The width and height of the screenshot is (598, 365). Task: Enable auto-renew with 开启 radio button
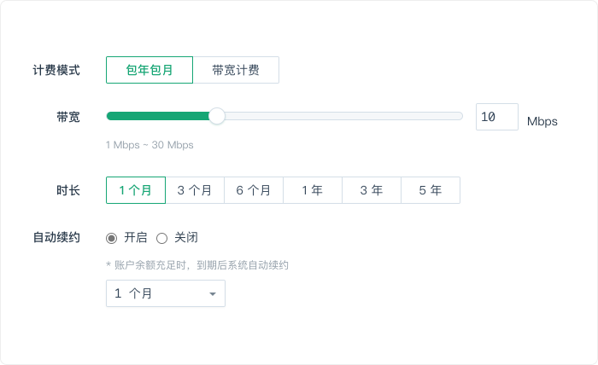[111, 238]
